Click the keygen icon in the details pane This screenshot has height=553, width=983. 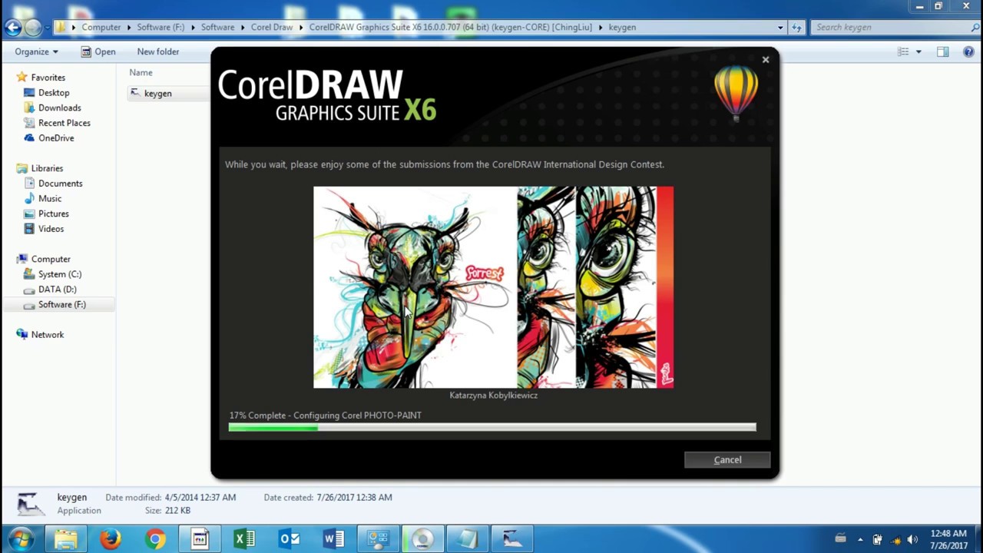pos(29,504)
